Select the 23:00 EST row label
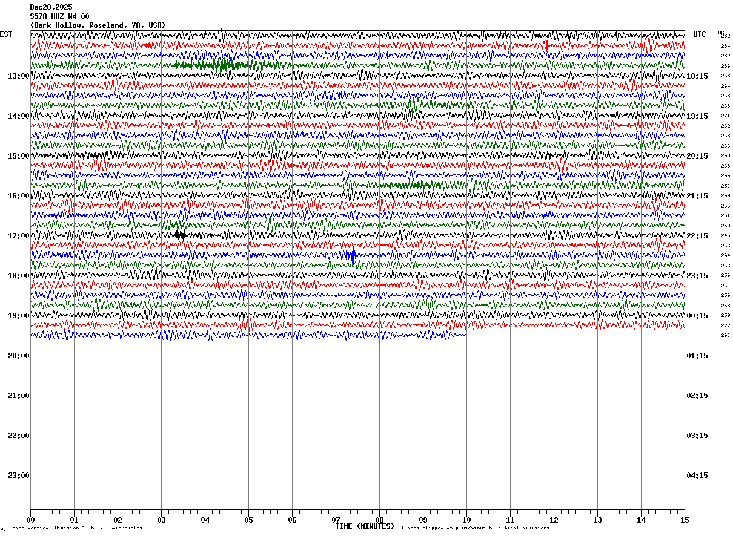733x536 pixels. pos(19,476)
